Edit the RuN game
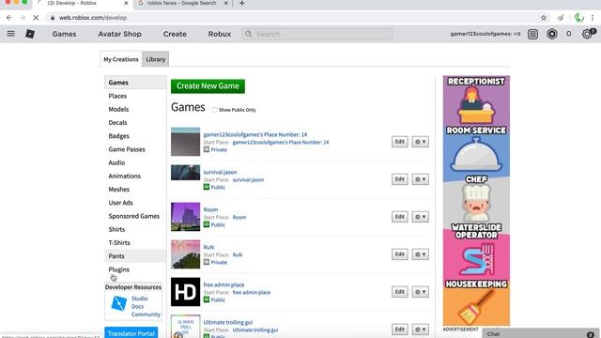The image size is (601, 338). (x=399, y=254)
